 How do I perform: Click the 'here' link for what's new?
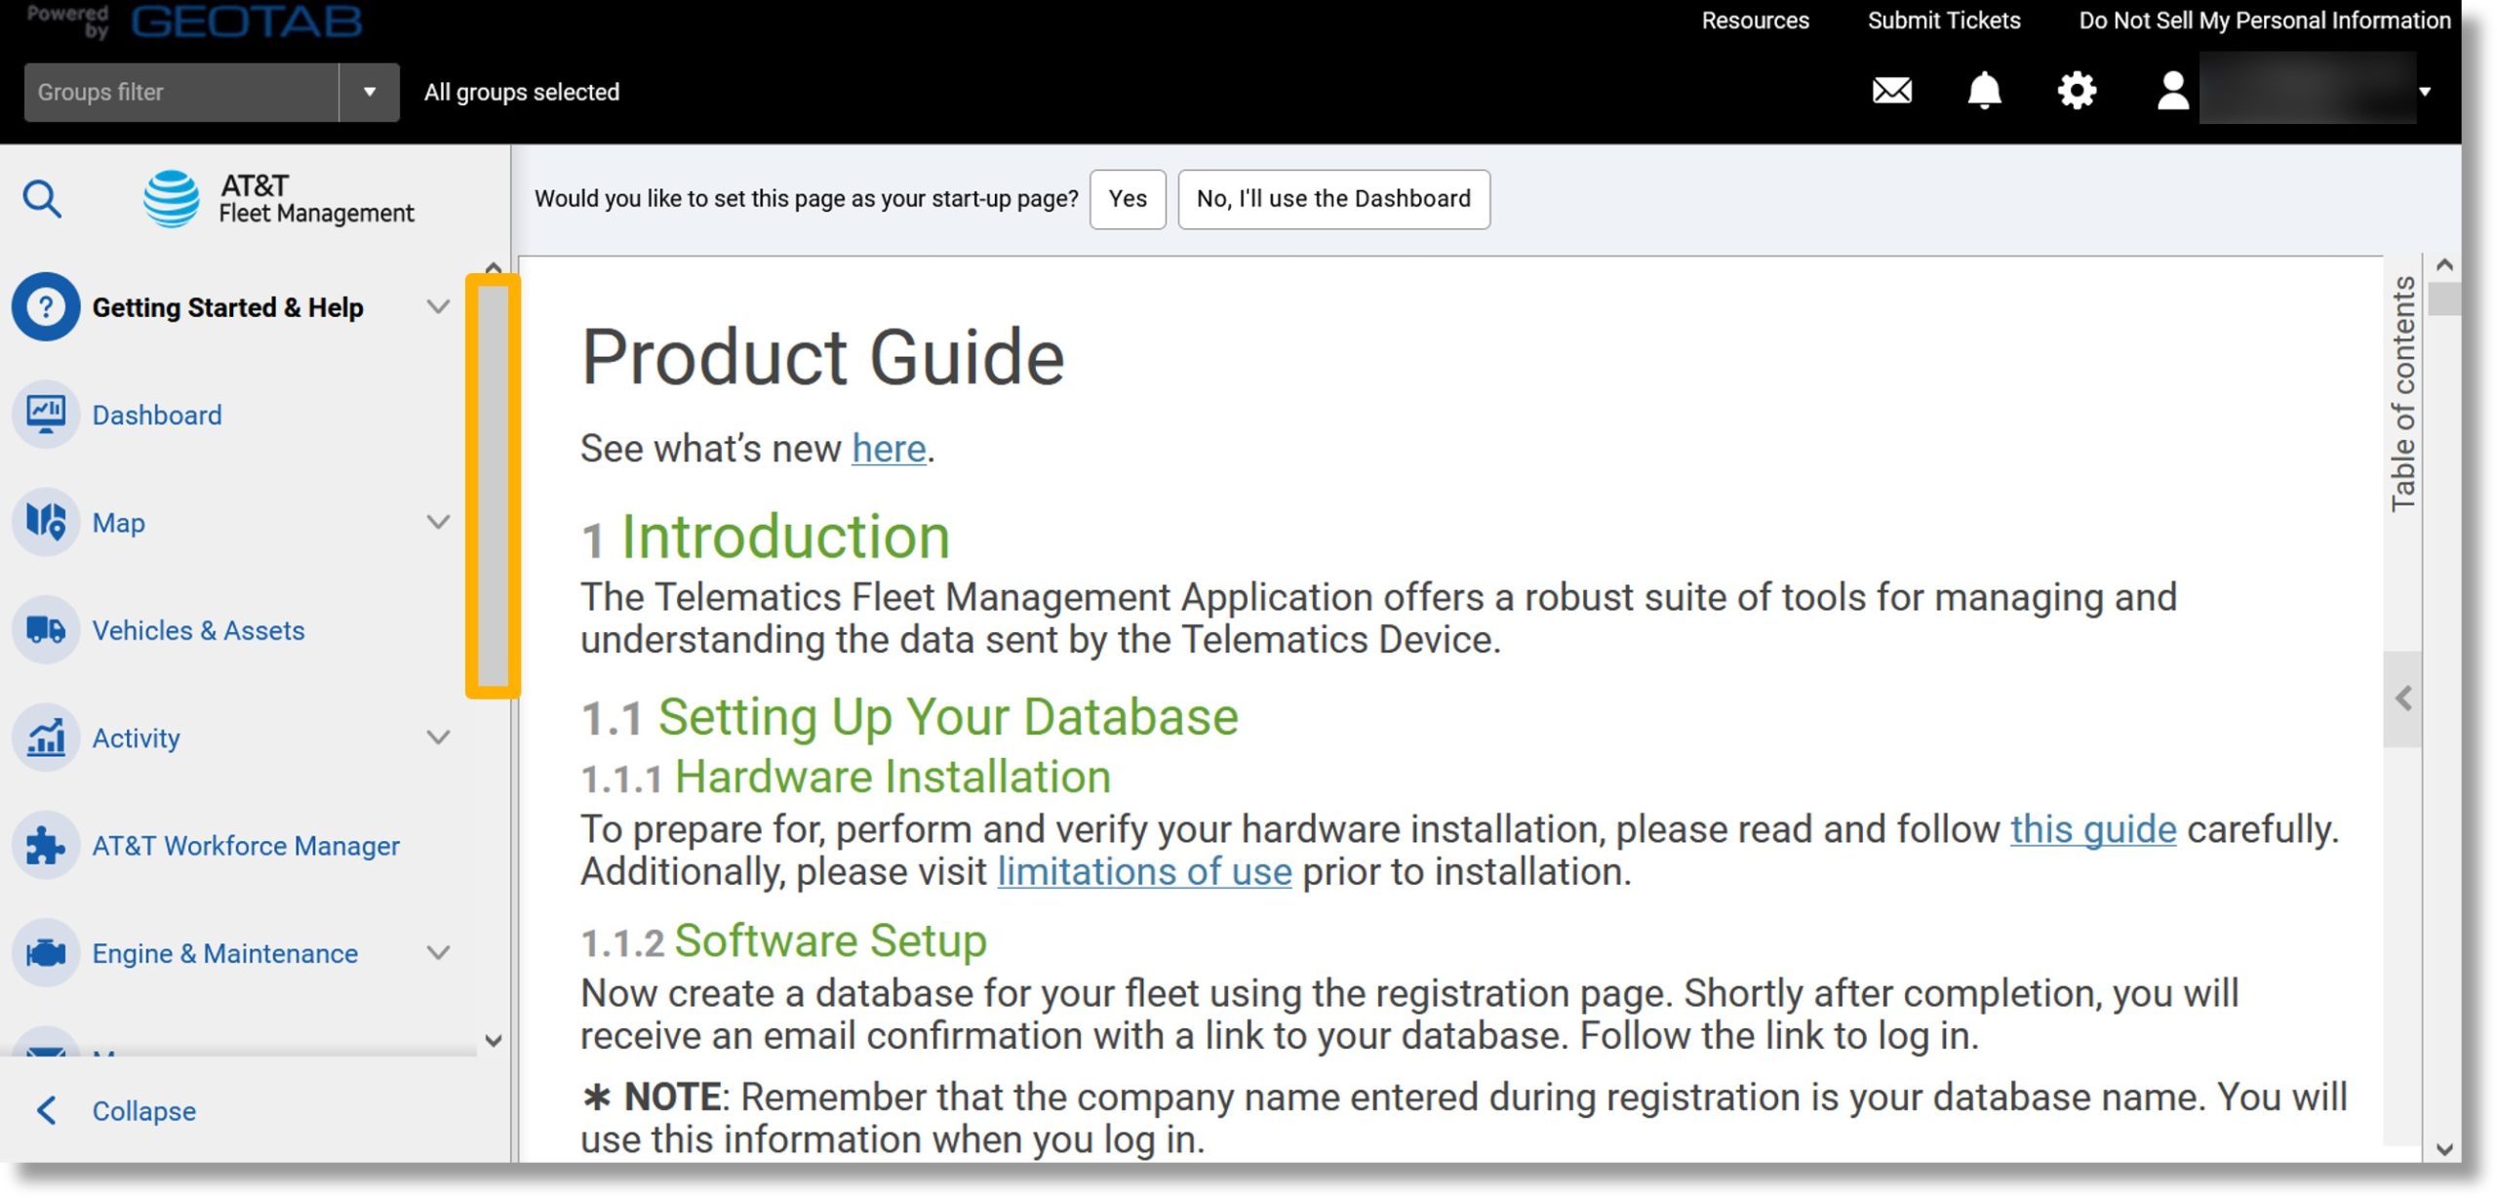coord(887,448)
